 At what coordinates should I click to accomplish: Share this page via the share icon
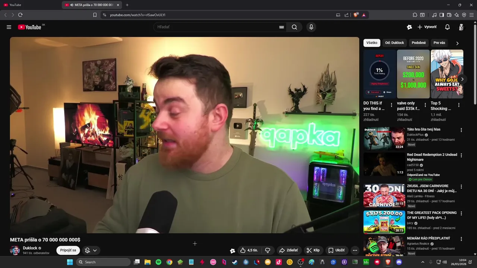pos(347,15)
